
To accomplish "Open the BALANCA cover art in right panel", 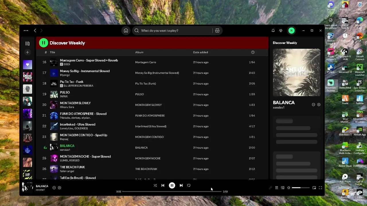I will coord(296,73).
